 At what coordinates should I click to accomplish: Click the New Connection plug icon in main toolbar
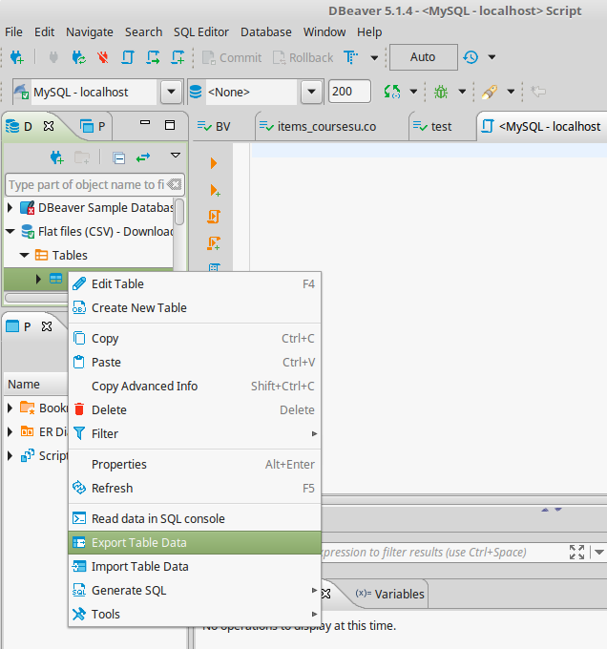(x=17, y=57)
